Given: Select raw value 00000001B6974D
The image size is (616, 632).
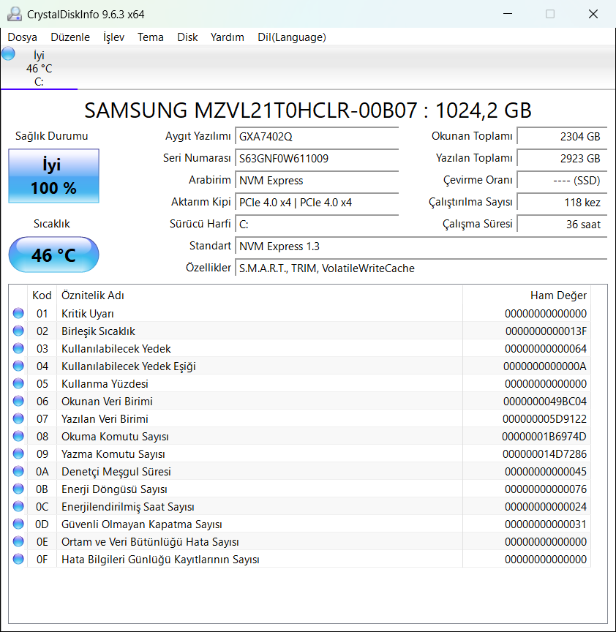Looking at the screenshot, I should point(544,436).
